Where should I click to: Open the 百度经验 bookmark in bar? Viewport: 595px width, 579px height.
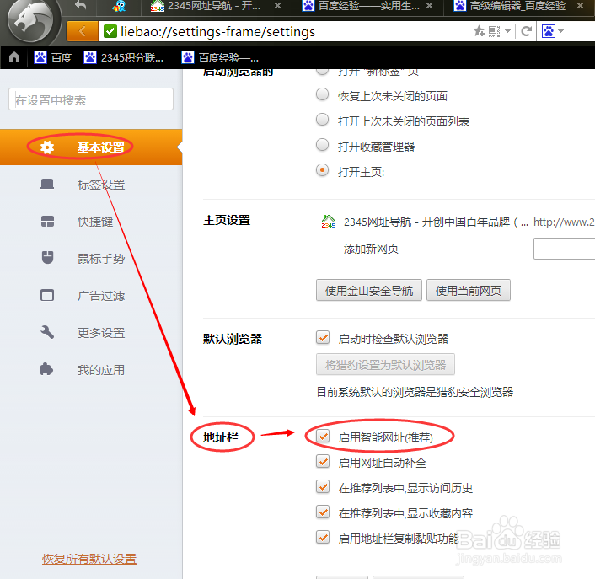pyautogui.click(x=220, y=57)
